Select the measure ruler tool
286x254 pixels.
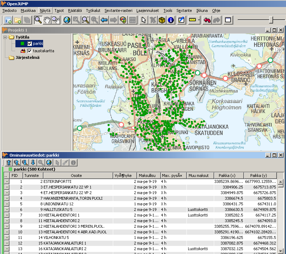click(x=192, y=20)
